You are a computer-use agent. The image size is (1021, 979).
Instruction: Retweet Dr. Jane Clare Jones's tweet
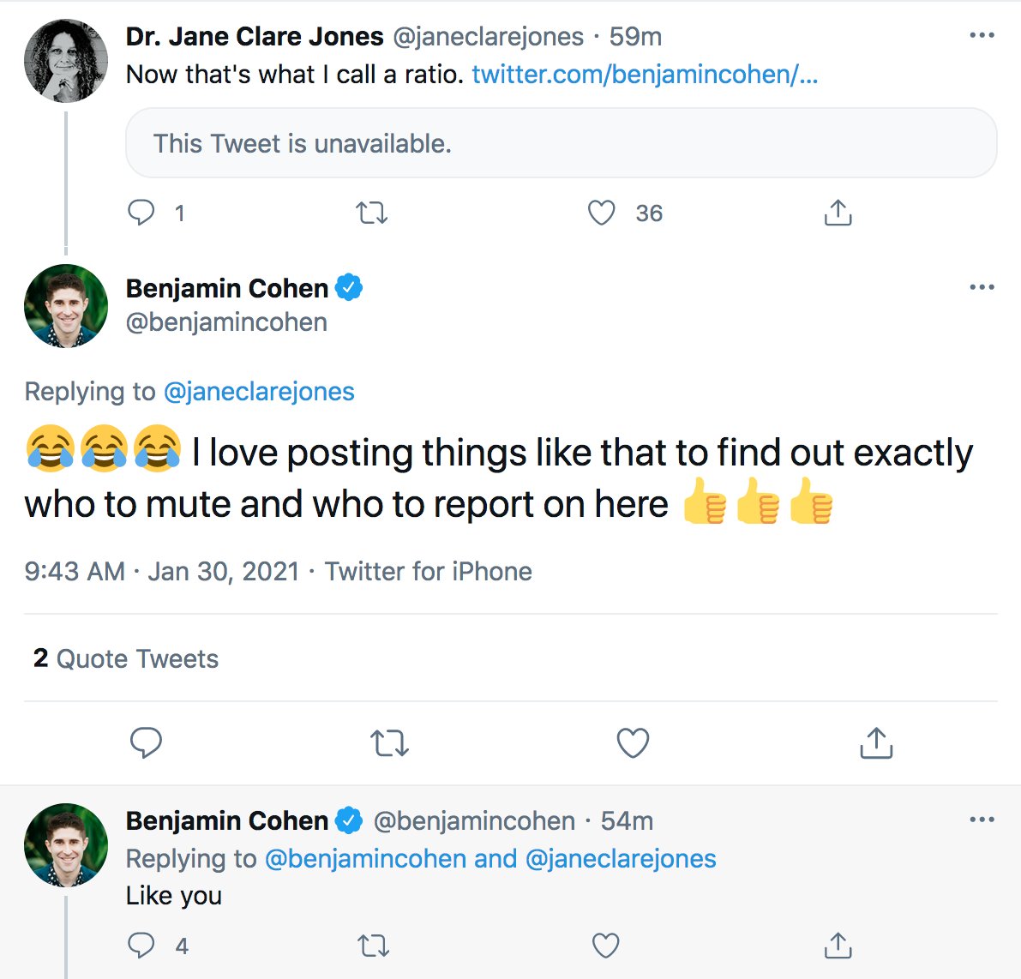coord(372,213)
